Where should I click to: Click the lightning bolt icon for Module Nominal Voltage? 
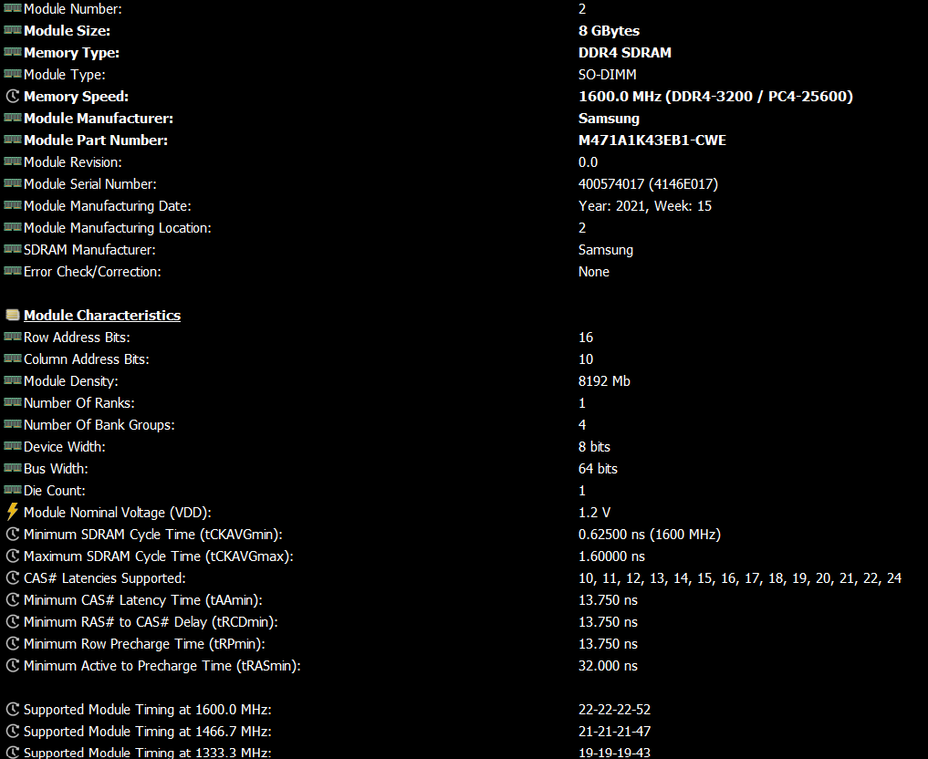13,512
